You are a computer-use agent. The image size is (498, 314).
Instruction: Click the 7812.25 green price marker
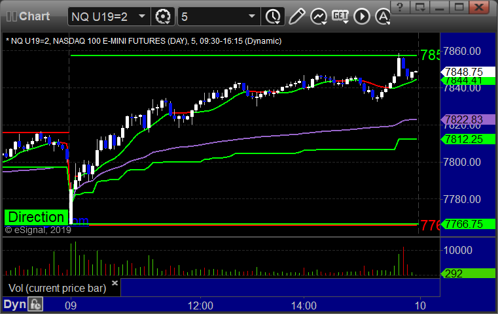(467, 139)
